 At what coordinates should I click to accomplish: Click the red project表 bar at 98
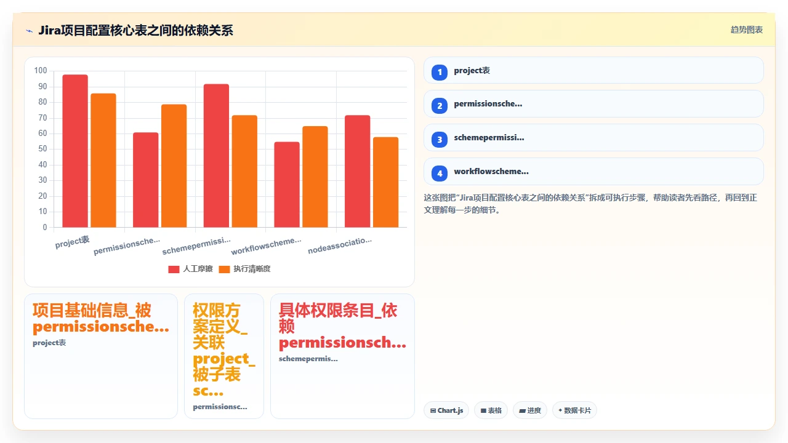click(75, 151)
